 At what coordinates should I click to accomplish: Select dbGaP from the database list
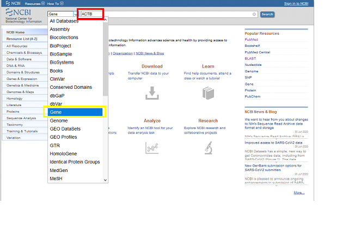(75, 95)
